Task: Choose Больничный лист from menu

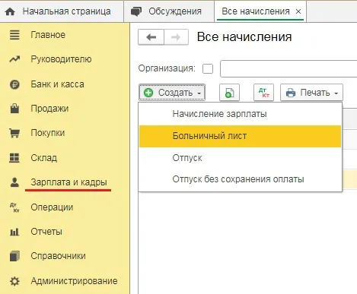Action: tap(240, 136)
